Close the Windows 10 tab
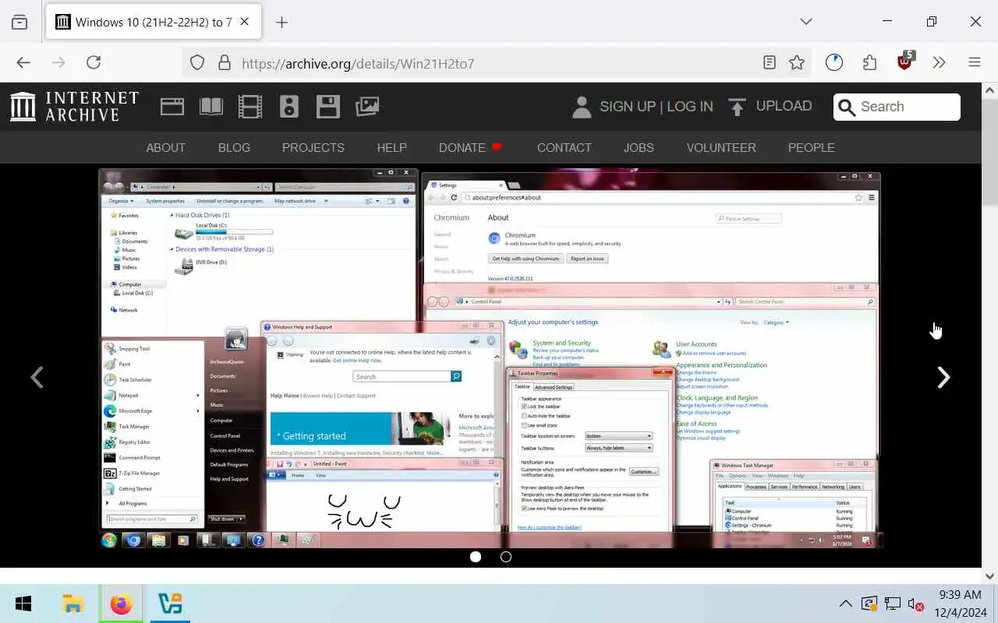Viewport: 998px width, 623px height. [244, 22]
